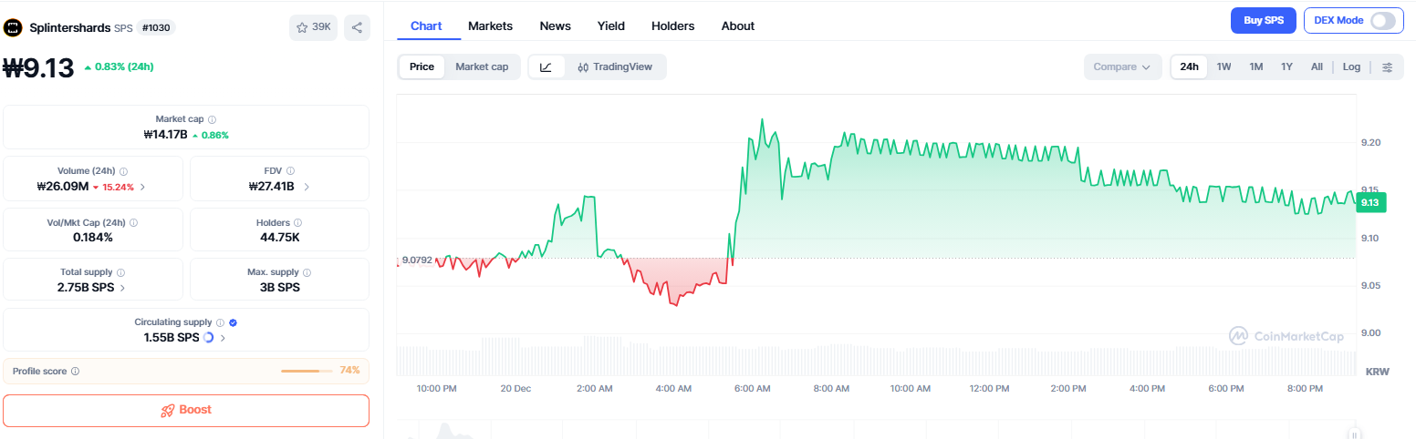The height and width of the screenshot is (439, 1416).
Task: Click the circulating supply verified badge
Action: point(233,322)
